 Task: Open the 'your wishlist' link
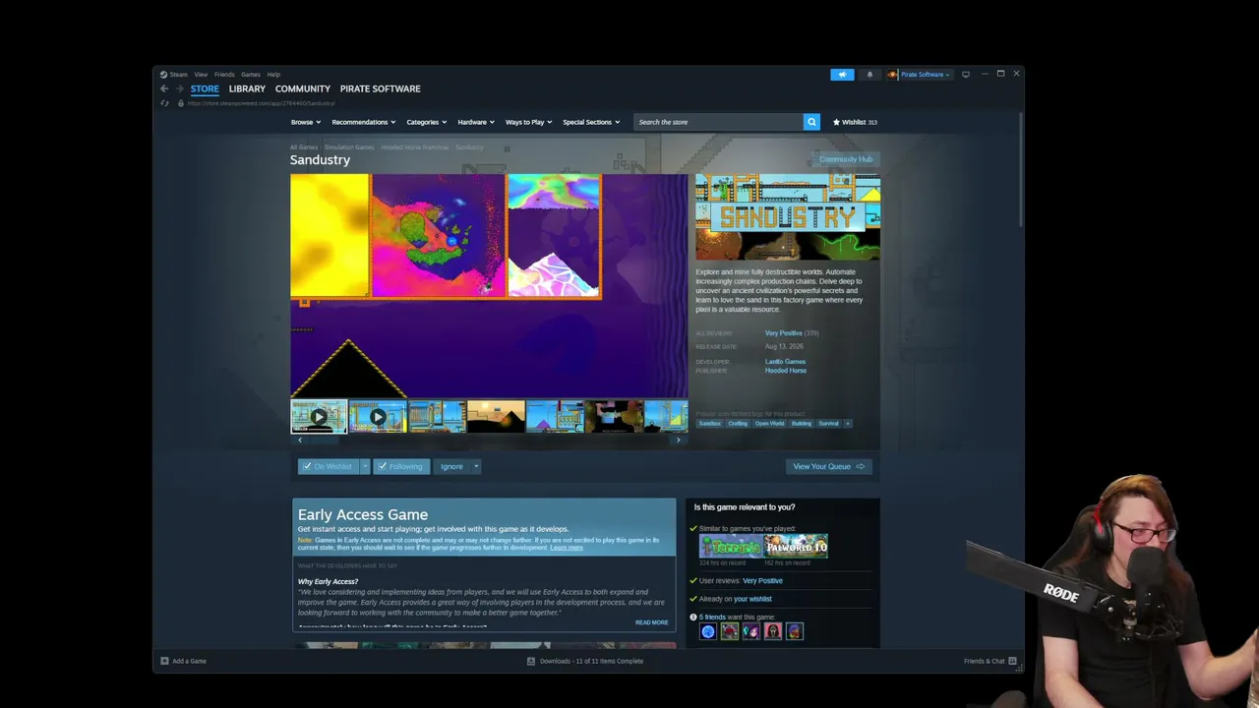click(752, 599)
